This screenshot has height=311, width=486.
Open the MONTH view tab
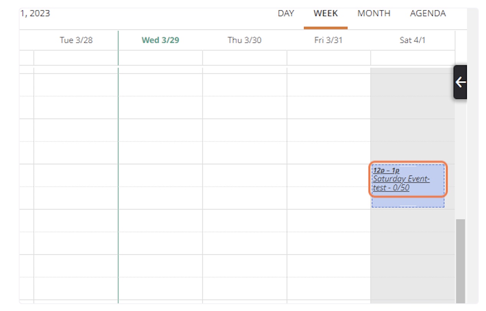(x=374, y=13)
